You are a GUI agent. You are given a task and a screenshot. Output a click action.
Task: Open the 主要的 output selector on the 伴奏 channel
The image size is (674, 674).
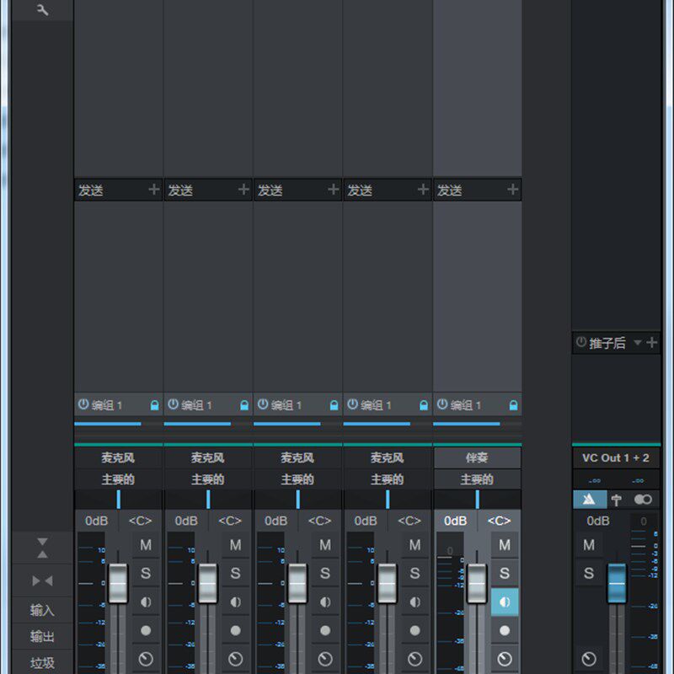(x=477, y=479)
